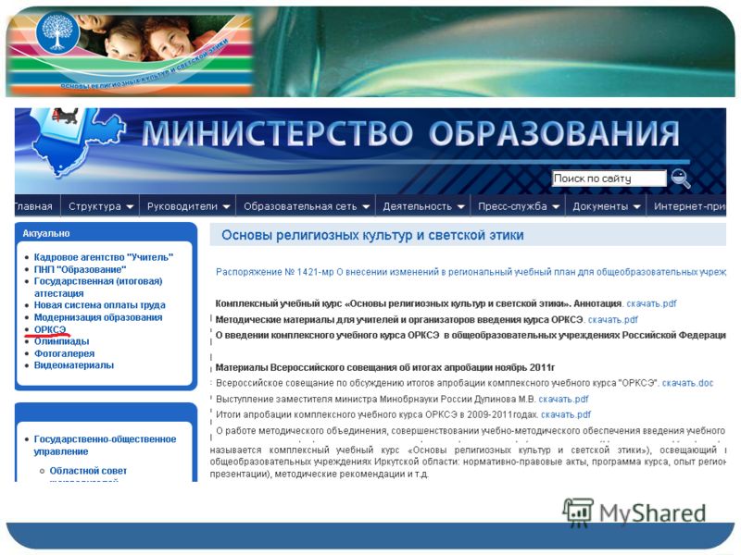Screen dimensions: 741x555
Task: Click the МИНИСТЕРСТВО ОБРАЗОВАНИЯ header title
Action: coord(410,133)
